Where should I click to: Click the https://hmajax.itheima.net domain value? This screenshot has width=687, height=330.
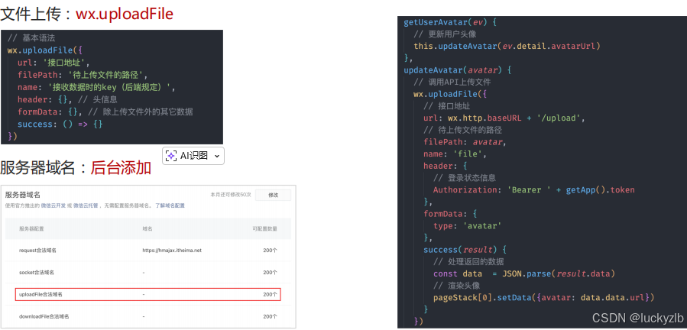coord(172,251)
